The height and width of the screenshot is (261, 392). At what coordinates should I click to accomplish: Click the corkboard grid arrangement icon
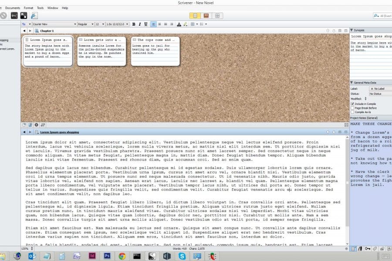click(x=346, y=125)
